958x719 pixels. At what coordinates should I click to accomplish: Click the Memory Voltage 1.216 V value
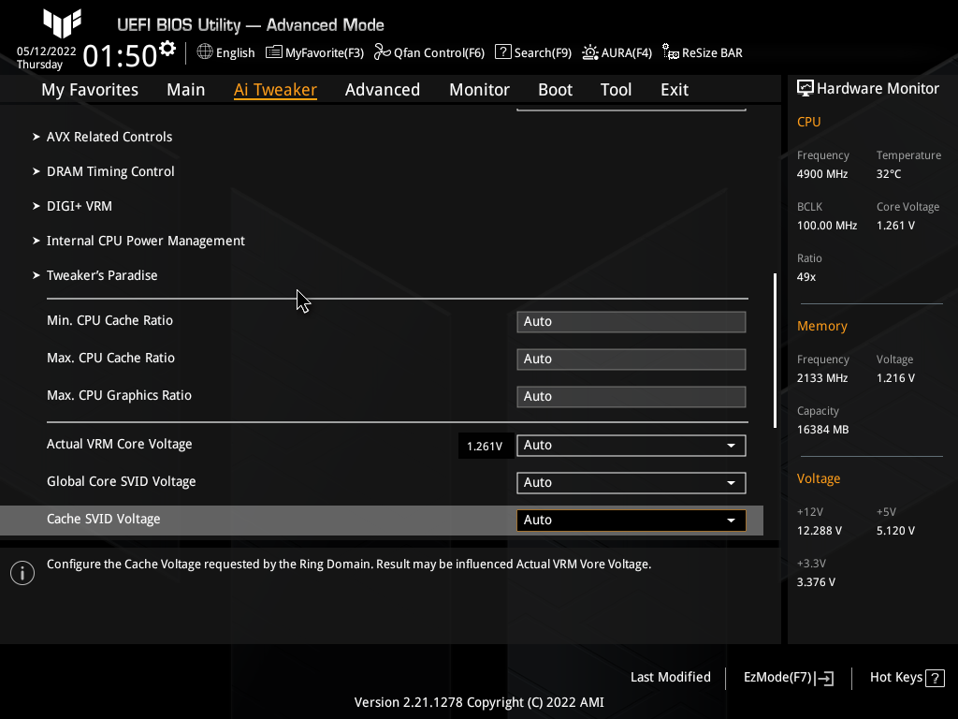tap(895, 378)
